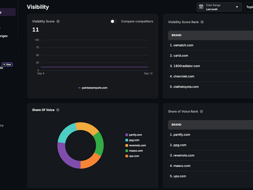Click the New badge in the sidebar

pos(7,64)
